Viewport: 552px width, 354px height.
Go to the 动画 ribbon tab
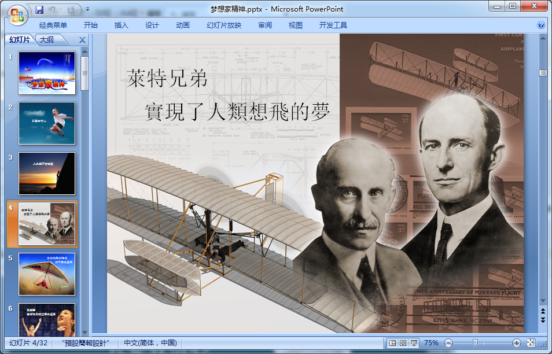tap(183, 25)
